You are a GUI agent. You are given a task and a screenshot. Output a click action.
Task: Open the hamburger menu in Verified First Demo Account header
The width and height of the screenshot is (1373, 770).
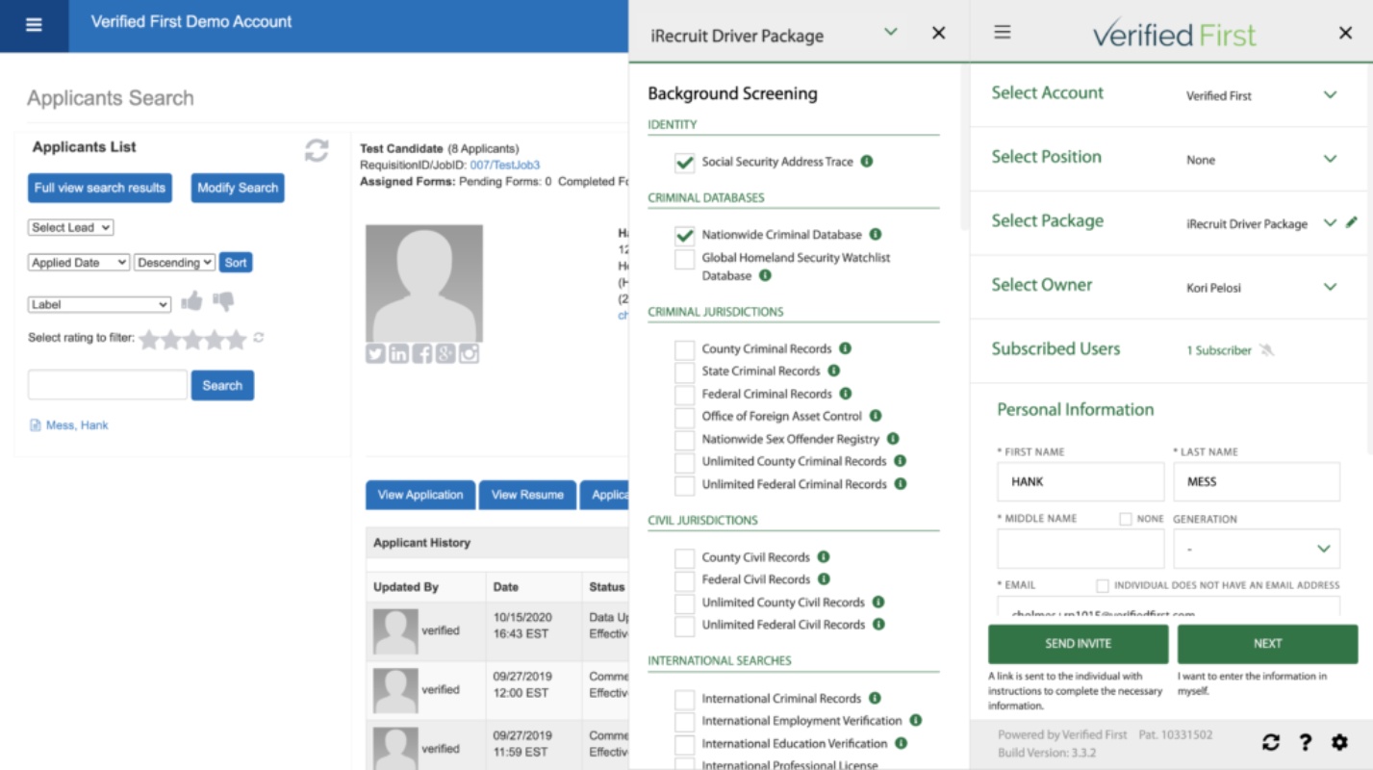pos(34,26)
